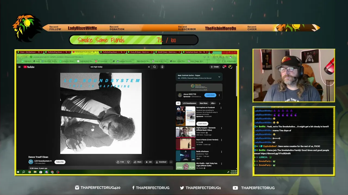Open the YouTube hamburger guide menu
This screenshot has width=348, height=195.
click(x=19, y=67)
